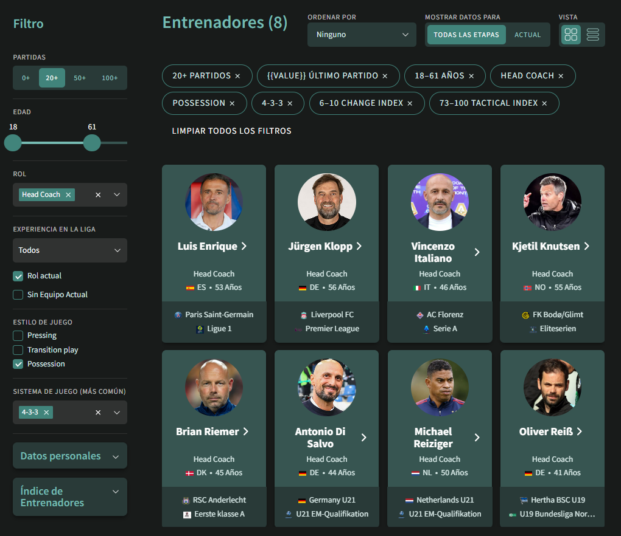The height and width of the screenshot is (536, 621).
Task: Remove 4-3-3 tag in Sistema de Juego
Action: point(46,412)
